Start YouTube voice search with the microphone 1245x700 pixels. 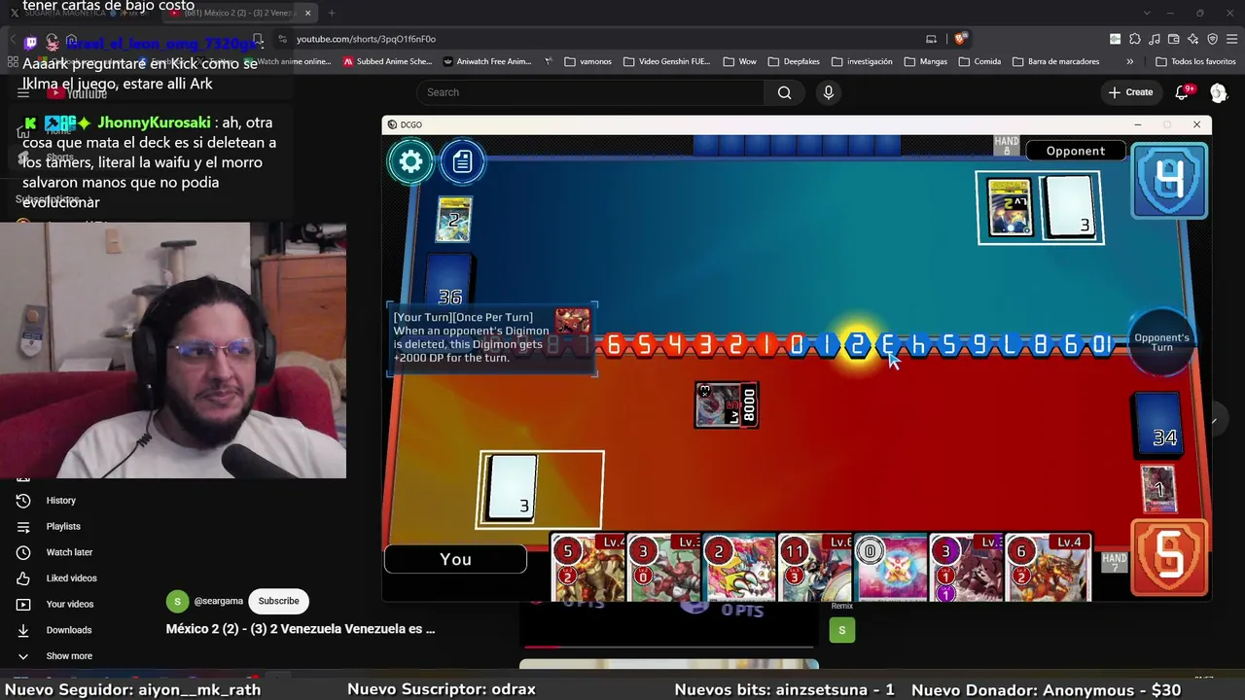(x=829, y=92)
